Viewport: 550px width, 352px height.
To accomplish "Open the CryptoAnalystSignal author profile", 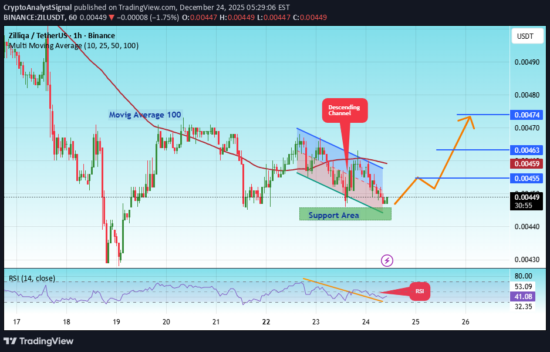I will point(38,8).
